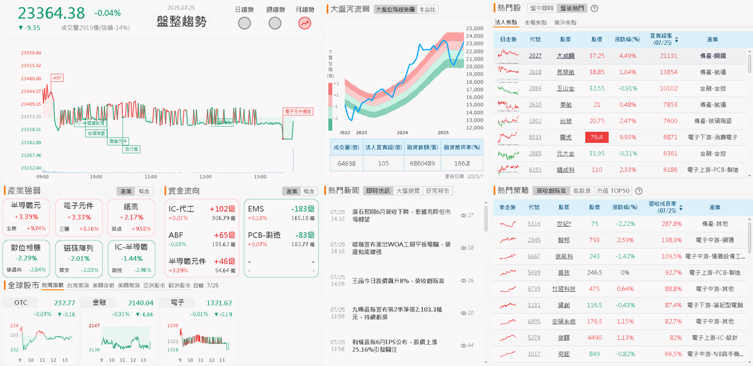Select 產業 toggle in 資金流向 panel
753x366 pixels.
(292, 191)
